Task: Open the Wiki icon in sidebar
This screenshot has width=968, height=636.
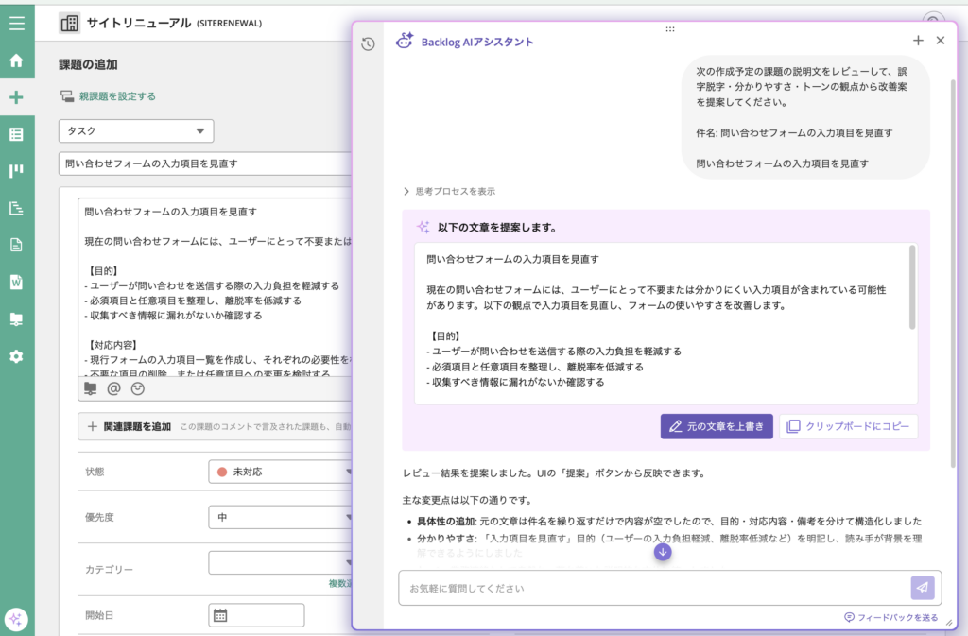Action: coord(17,282)
